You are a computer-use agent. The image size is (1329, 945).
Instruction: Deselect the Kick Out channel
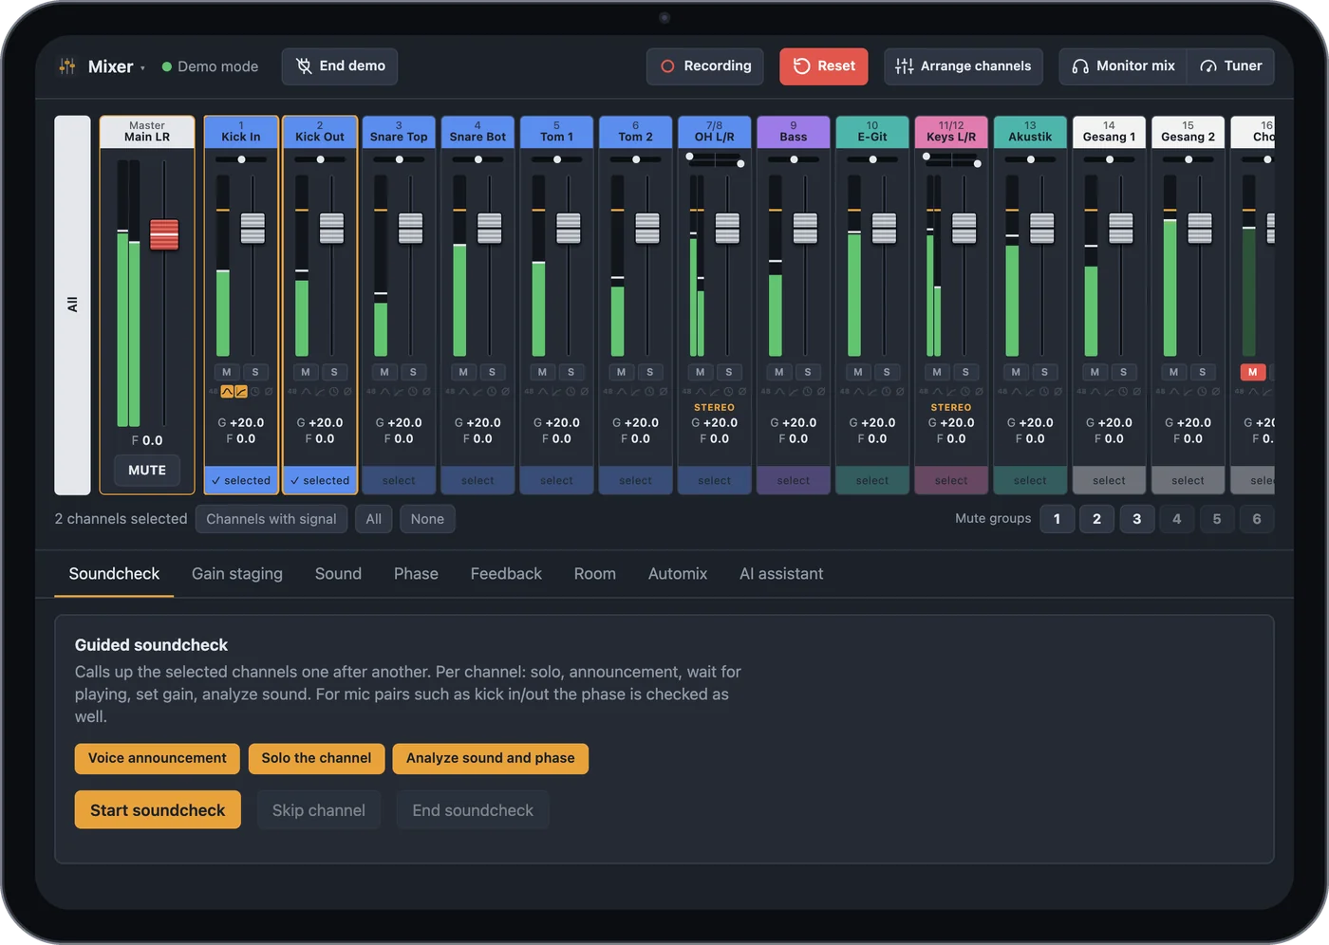321,480
